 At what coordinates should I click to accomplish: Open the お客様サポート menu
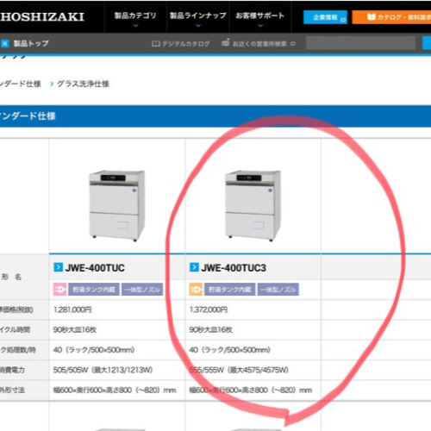tap(260, 16)
